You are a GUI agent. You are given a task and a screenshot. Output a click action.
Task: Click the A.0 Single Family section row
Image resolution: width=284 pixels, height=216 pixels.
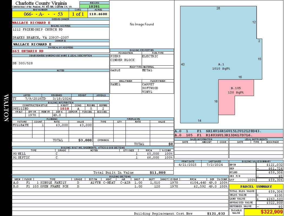[120, 183]
